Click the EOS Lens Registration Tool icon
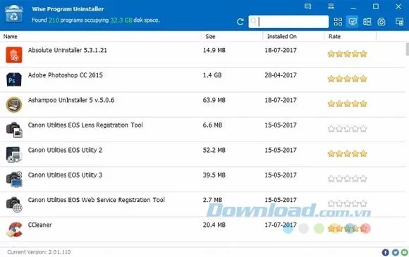 pos(14,130)
